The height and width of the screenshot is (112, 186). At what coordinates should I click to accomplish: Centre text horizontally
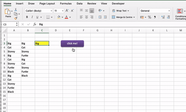pos(87,17)
